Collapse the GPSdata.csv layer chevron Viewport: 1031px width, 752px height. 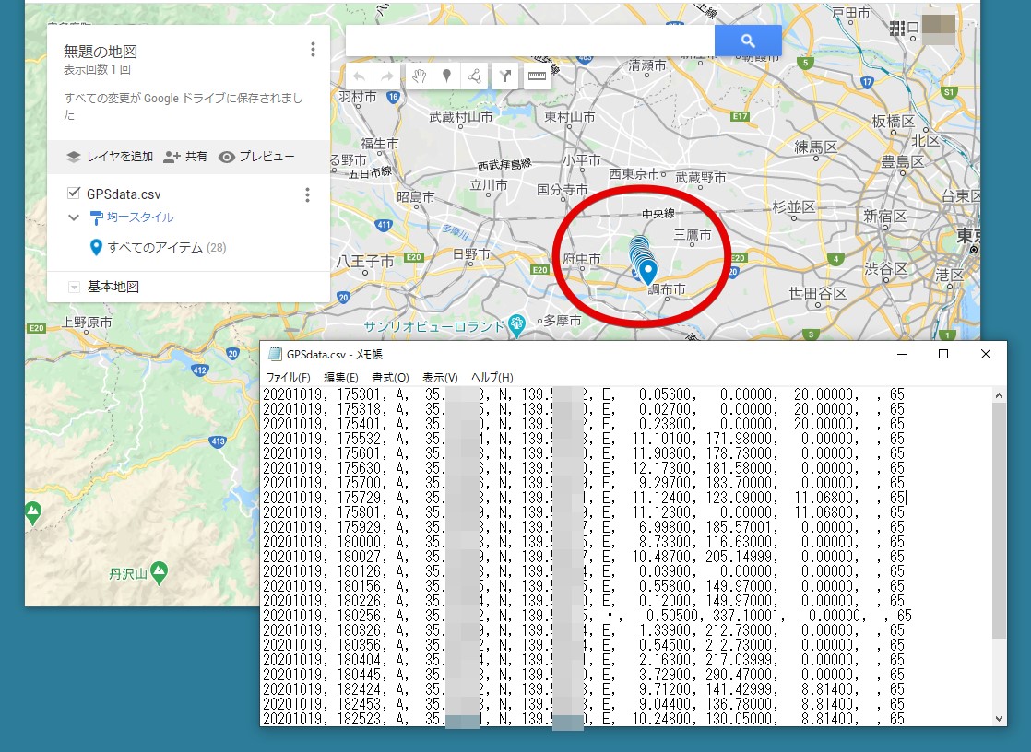pyautogui.click(x=74, y=217)
